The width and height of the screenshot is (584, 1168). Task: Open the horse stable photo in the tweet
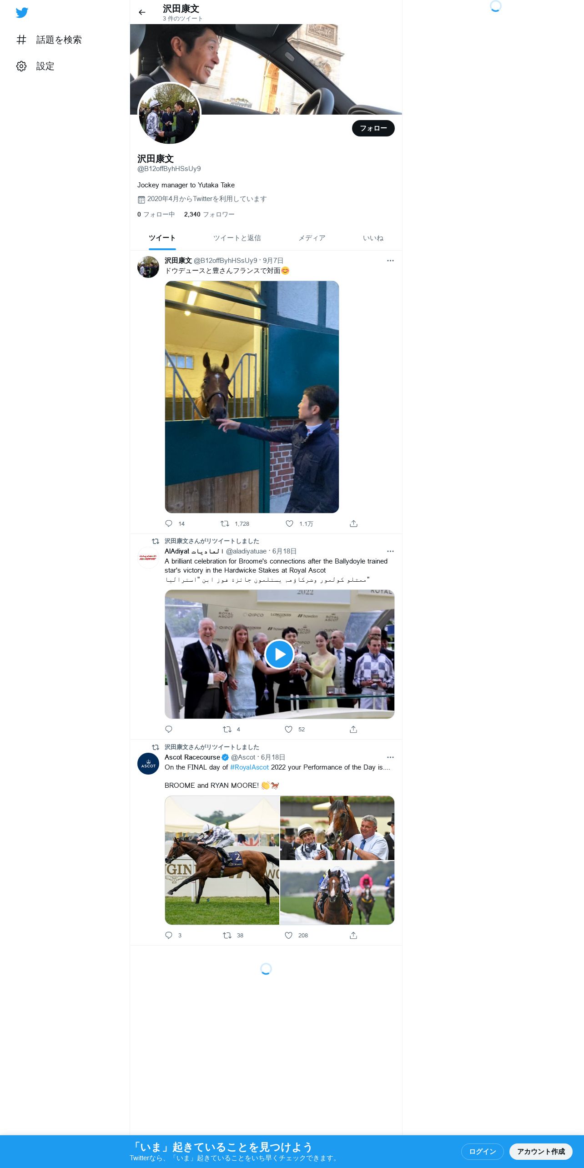[252, 397]
